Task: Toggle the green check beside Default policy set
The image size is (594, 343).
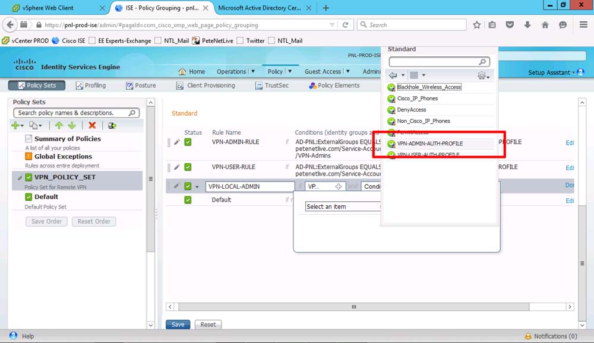Action: click(x=29, y=197)
